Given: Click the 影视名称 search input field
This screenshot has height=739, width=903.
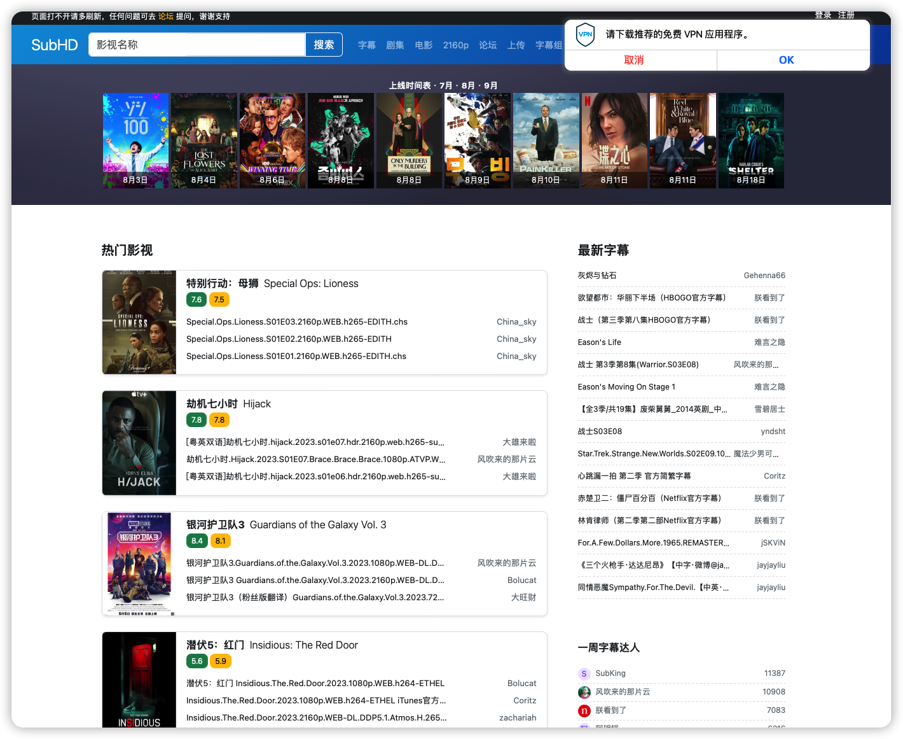Looking at the screenshot, I should [197, 45].
